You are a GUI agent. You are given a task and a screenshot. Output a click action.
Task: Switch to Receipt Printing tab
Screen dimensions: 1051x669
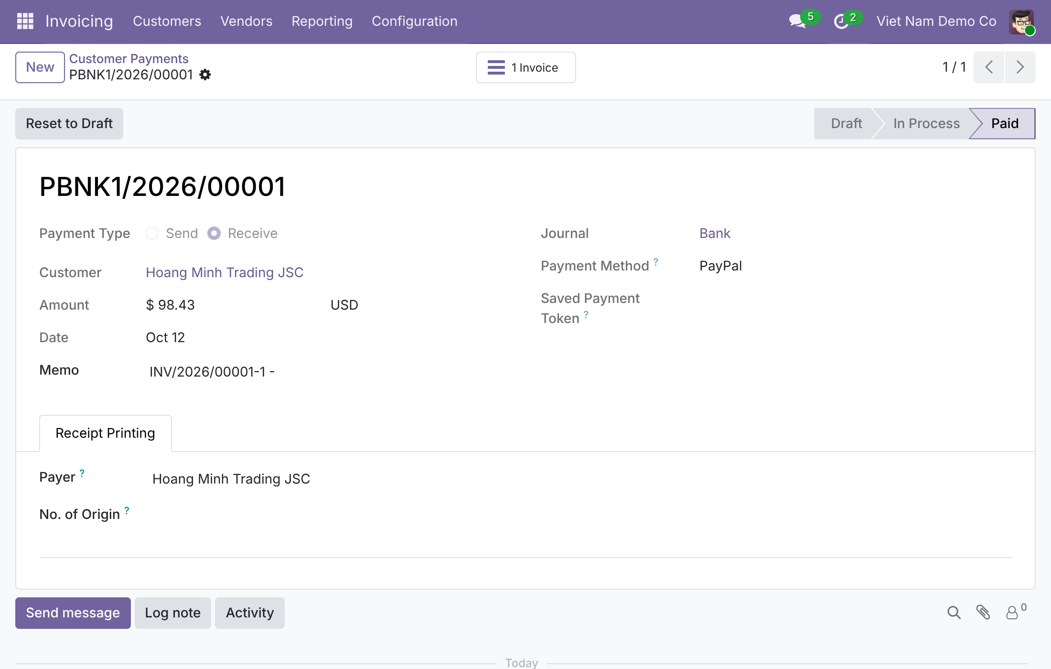[x=106, y=433]
